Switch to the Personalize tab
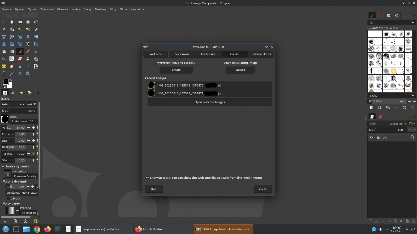The width and height of the screenshot is (417, 234). [182, 54]
